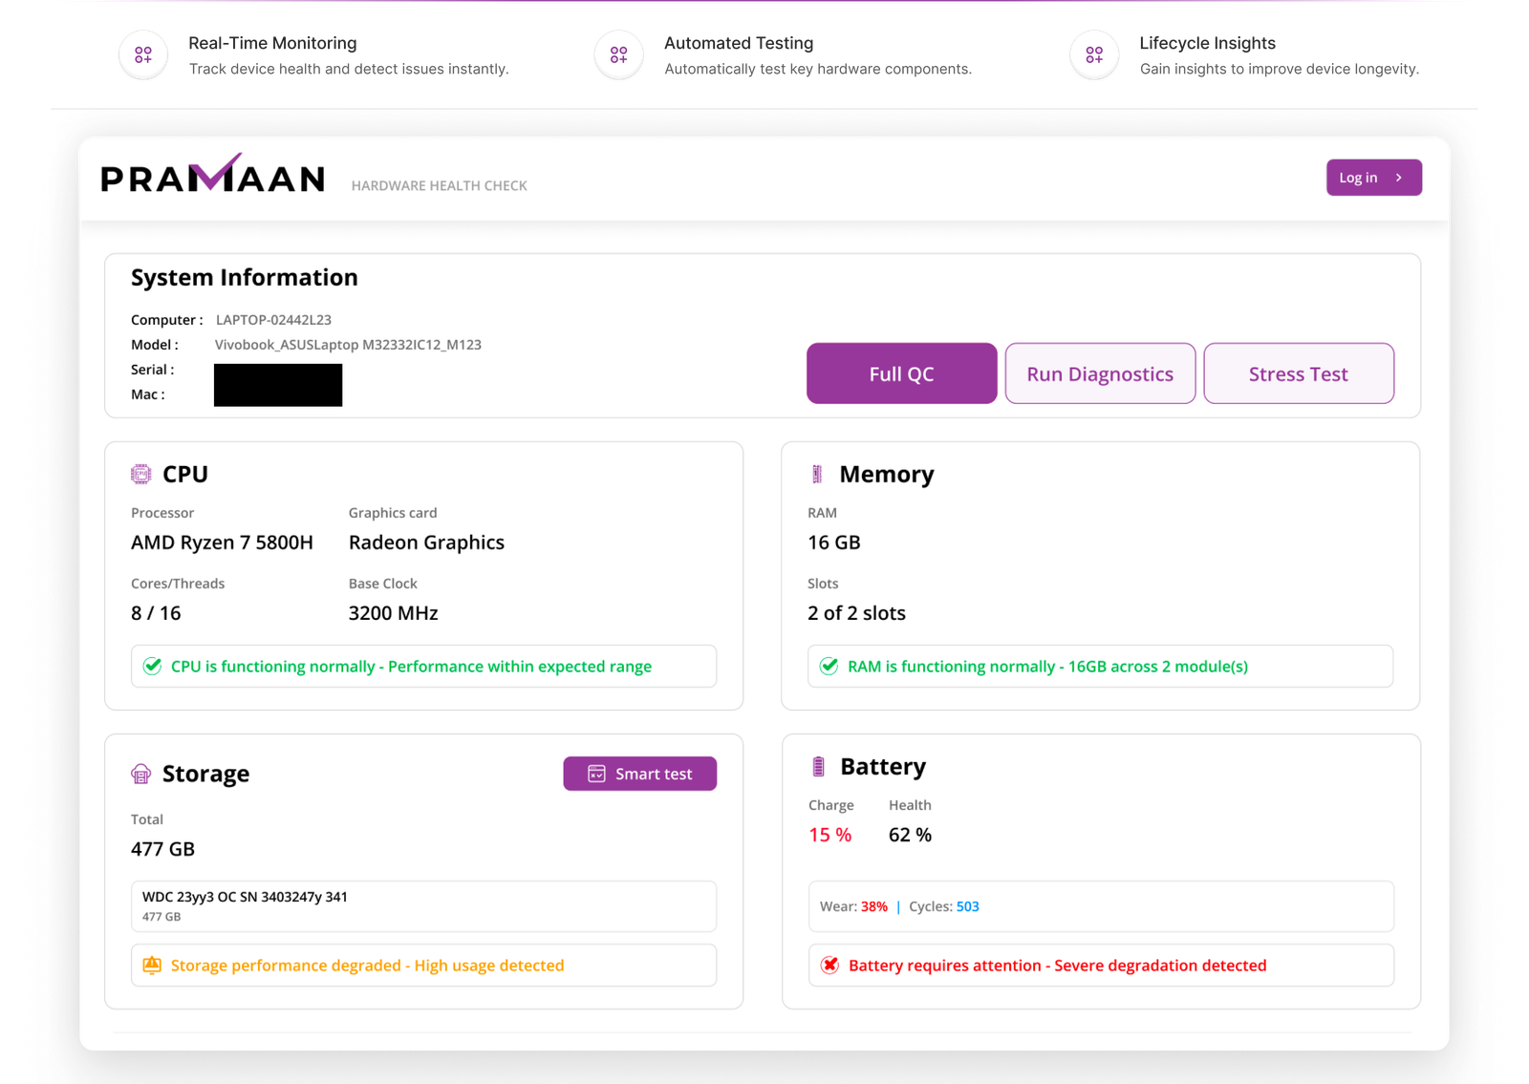The width and height of the screenshot is (1529, 1084).
Task: Run the Full QC scan
Action: 900,373
